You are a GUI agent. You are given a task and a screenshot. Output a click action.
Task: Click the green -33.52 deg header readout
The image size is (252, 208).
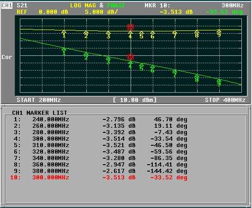[x=224, y=12]
